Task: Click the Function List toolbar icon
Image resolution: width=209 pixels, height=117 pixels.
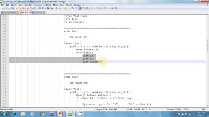Action: coord(90,8)
